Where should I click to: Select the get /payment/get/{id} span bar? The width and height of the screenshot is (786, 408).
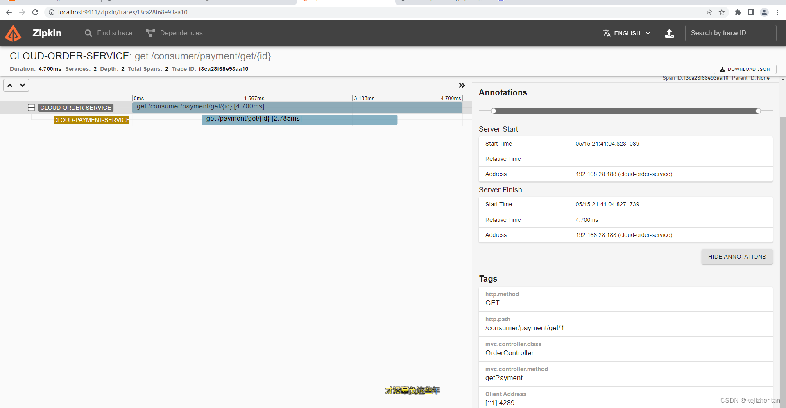[299, 119]
